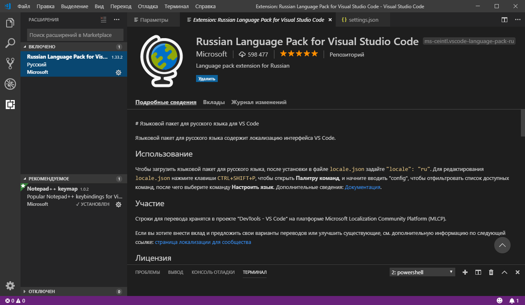Open the Explorer view in activity bar

10,23
